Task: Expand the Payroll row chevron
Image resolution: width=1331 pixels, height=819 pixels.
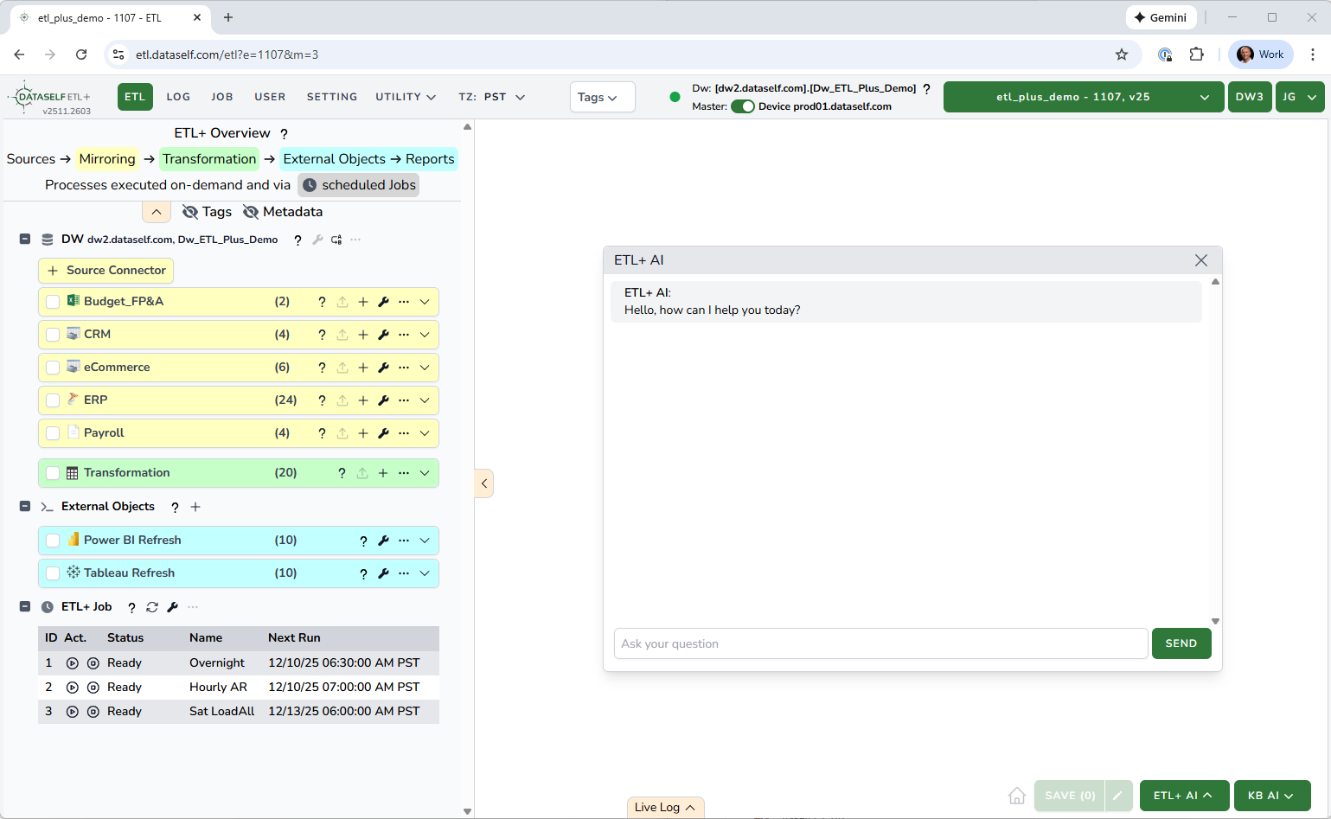Action: [x=425, y=433]
